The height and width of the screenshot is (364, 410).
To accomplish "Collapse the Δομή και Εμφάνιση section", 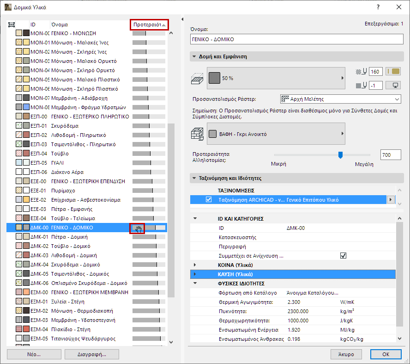I will pyautogui.click(x=194, y=56).
